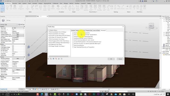170x96 pixels.
Task: Switch to the Property Sets tab
Action: point(89,30)
